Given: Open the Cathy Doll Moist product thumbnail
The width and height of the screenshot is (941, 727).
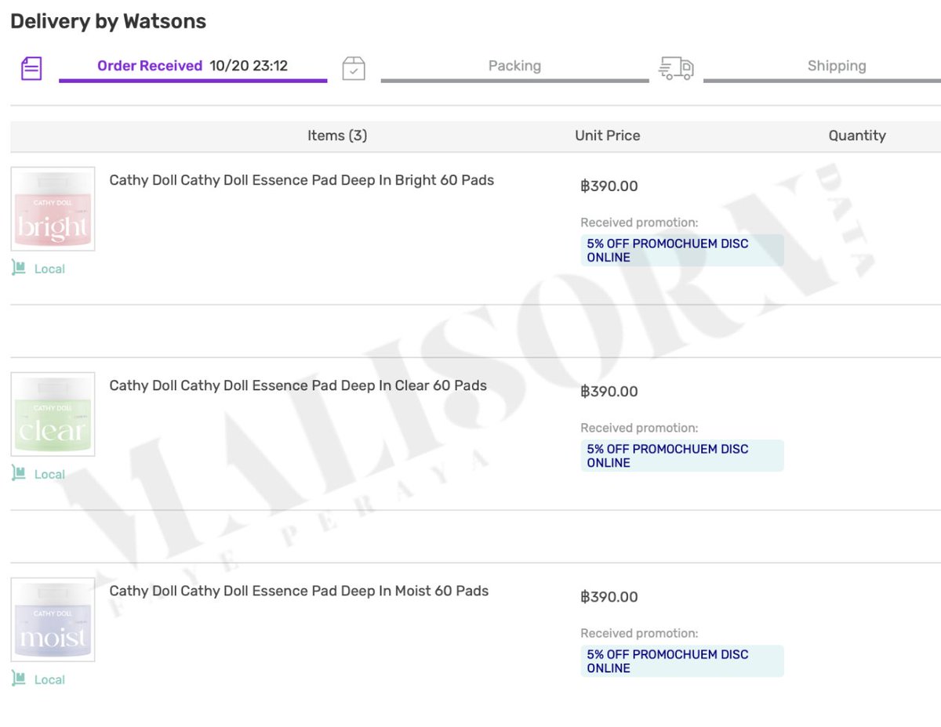Looking at the screenshot, I should [53, 619].
